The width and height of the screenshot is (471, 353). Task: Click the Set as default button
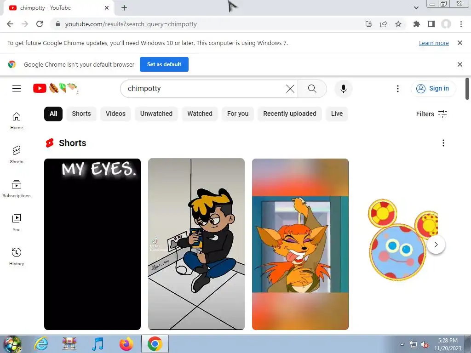coord(164,64)
